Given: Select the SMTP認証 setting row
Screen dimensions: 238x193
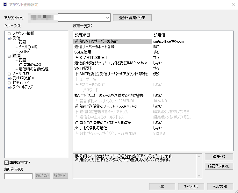Looking at the screenshot, I should click(112, 68).
